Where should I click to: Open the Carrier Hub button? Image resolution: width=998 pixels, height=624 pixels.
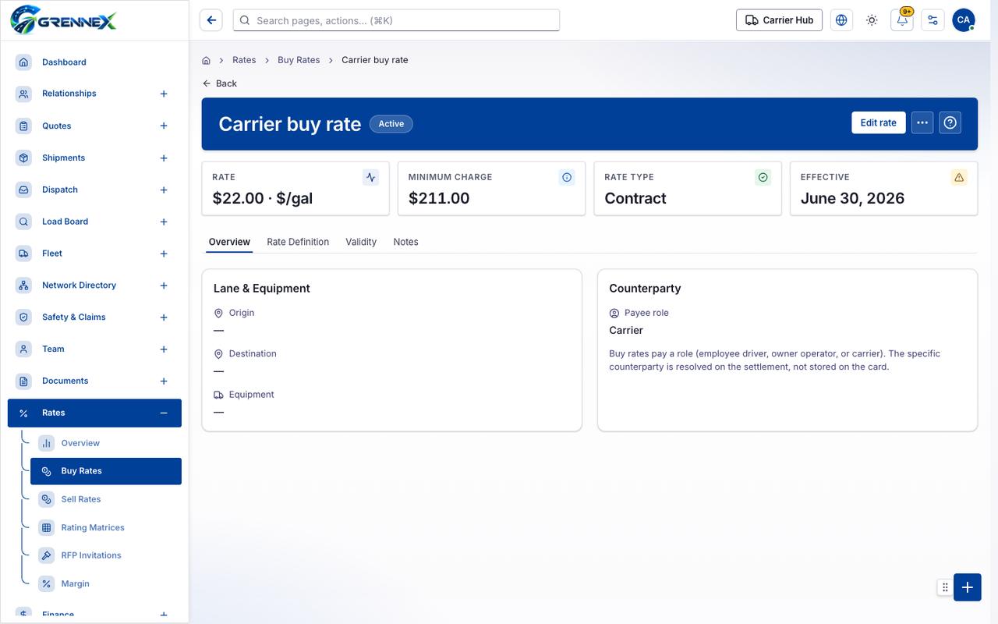click(x=779, y=20)
